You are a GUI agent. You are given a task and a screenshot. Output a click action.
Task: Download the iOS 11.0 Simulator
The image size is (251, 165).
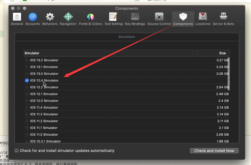pyautogui.click(x=27, y=135)
